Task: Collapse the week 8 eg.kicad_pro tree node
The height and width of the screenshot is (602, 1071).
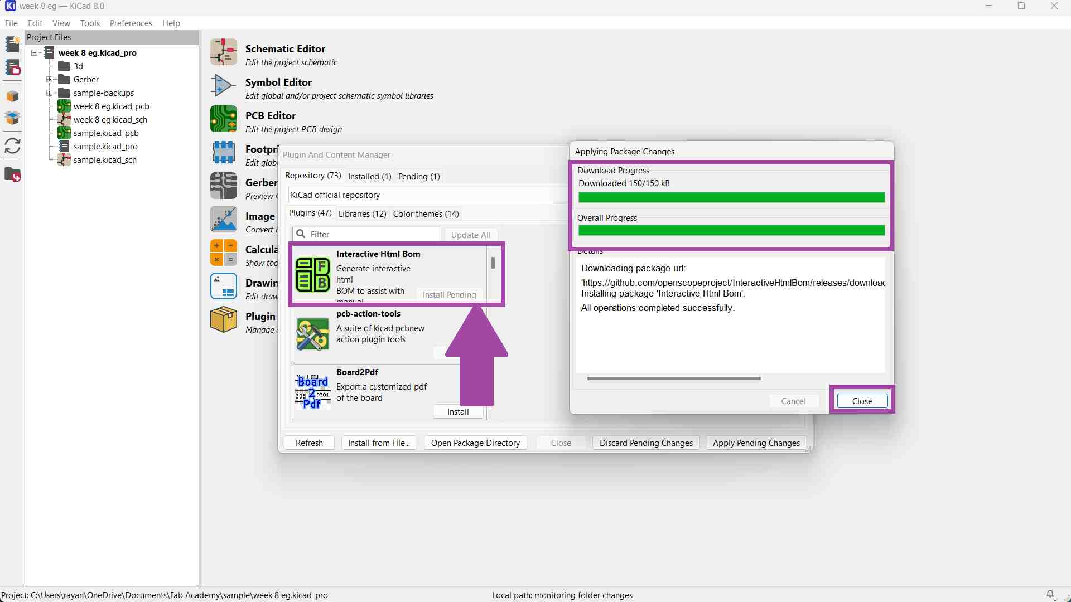Action: tap(35, 53)
